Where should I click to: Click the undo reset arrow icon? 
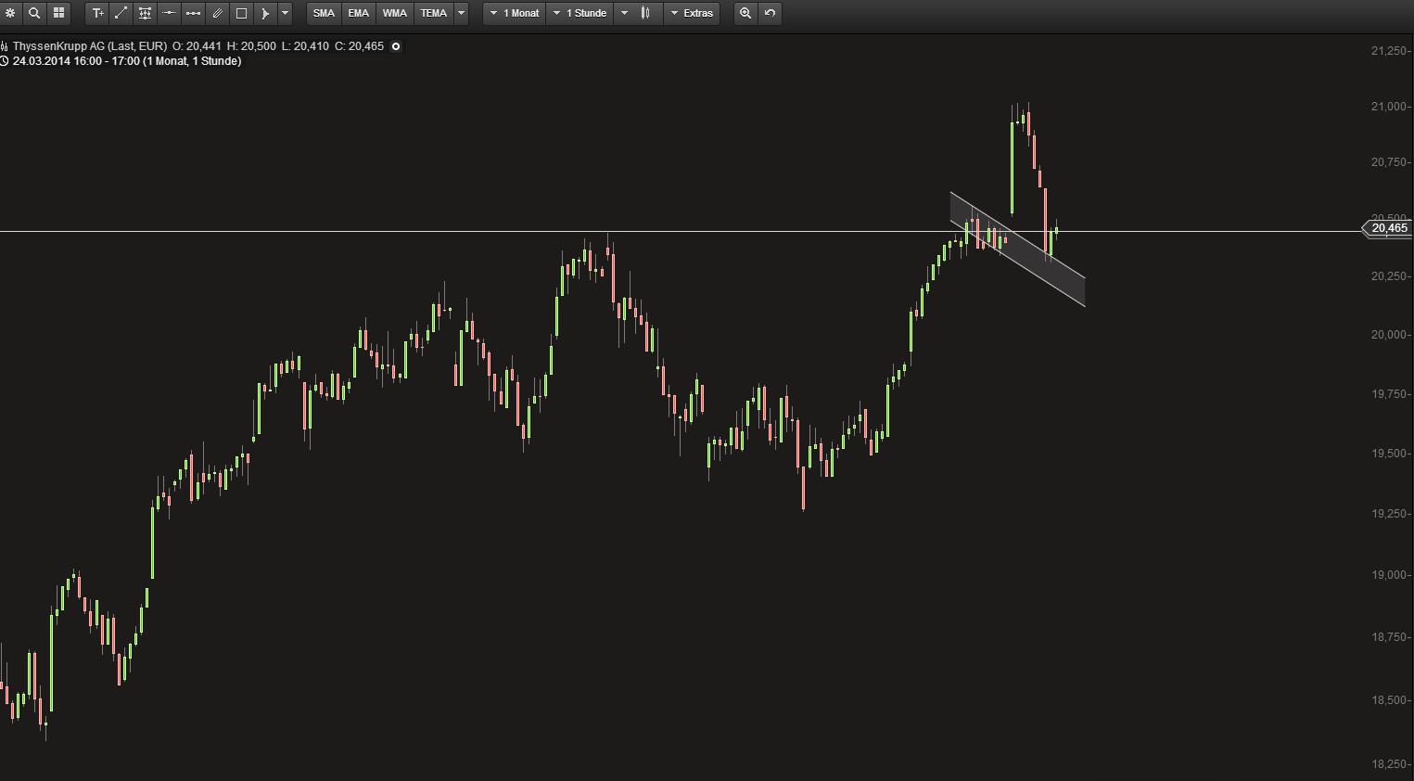770,13
